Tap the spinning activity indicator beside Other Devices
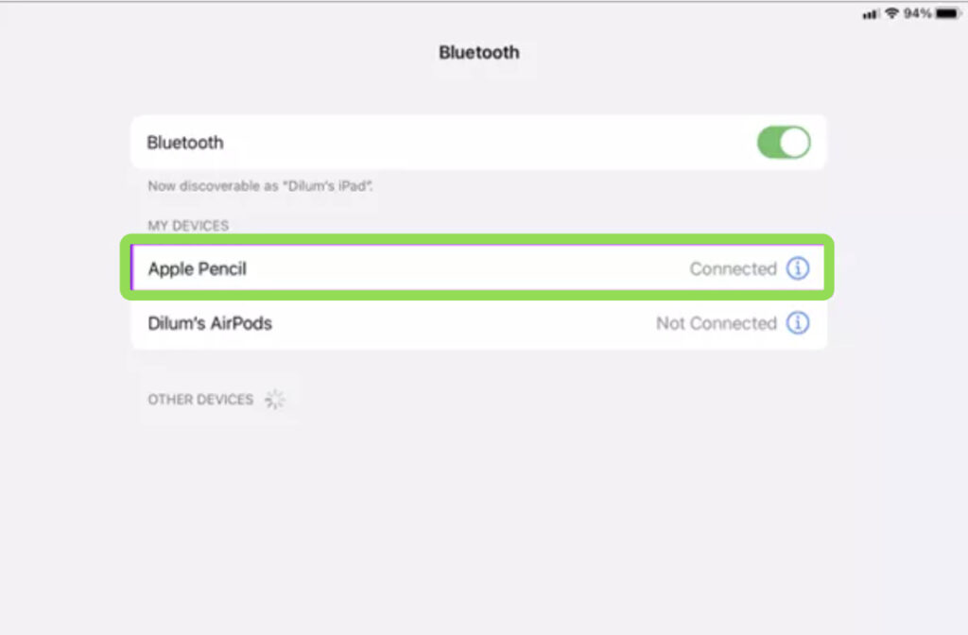This screenshot has width=968, height=635. click(x=275, y=399)
